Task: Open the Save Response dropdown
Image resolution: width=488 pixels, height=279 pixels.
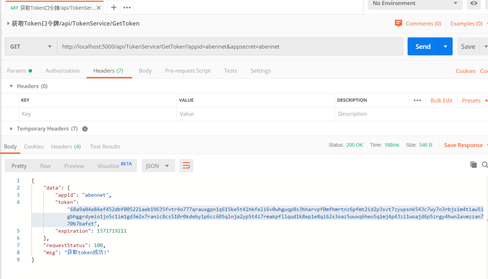Action: 466,145
